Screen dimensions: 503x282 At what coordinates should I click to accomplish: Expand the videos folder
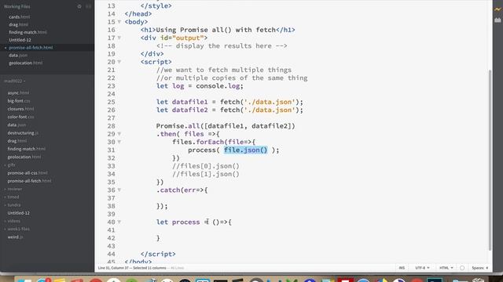pos(14,221)
